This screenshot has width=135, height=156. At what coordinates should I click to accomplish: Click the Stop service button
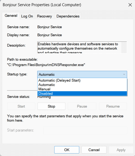point(51,106)
